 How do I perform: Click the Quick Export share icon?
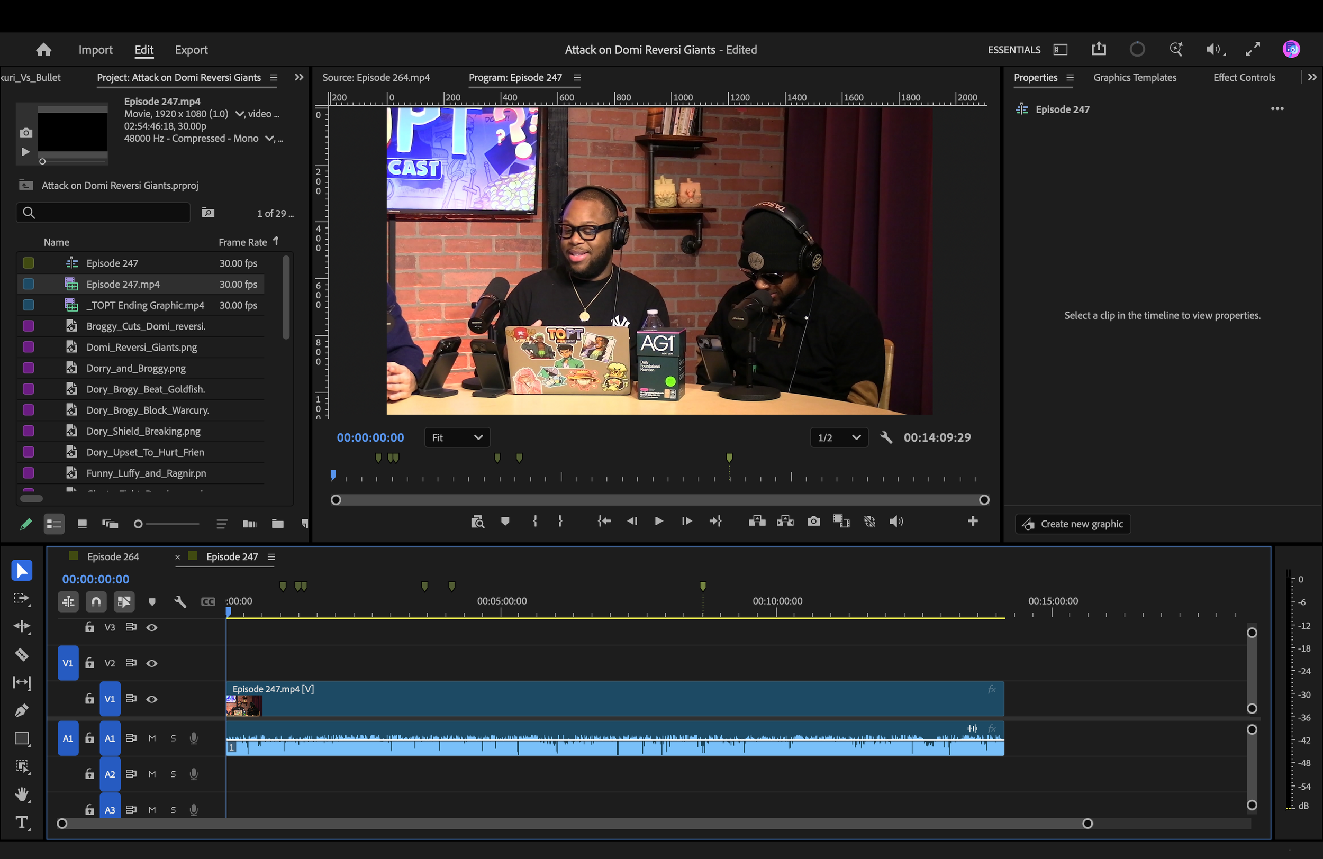tap(1099, 49)
